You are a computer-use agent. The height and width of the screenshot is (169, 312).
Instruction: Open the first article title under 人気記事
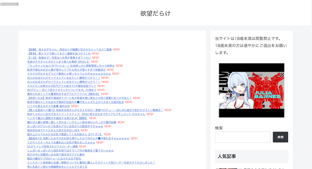(x=262, y=168)
